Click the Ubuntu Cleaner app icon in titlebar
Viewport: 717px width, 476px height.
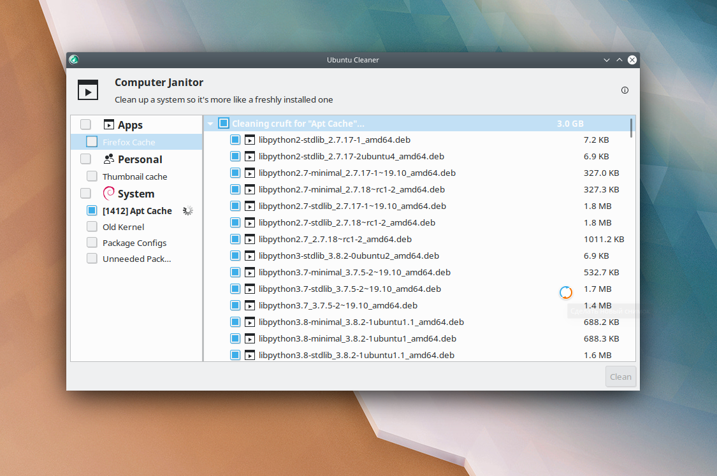[x=74, y=60]
